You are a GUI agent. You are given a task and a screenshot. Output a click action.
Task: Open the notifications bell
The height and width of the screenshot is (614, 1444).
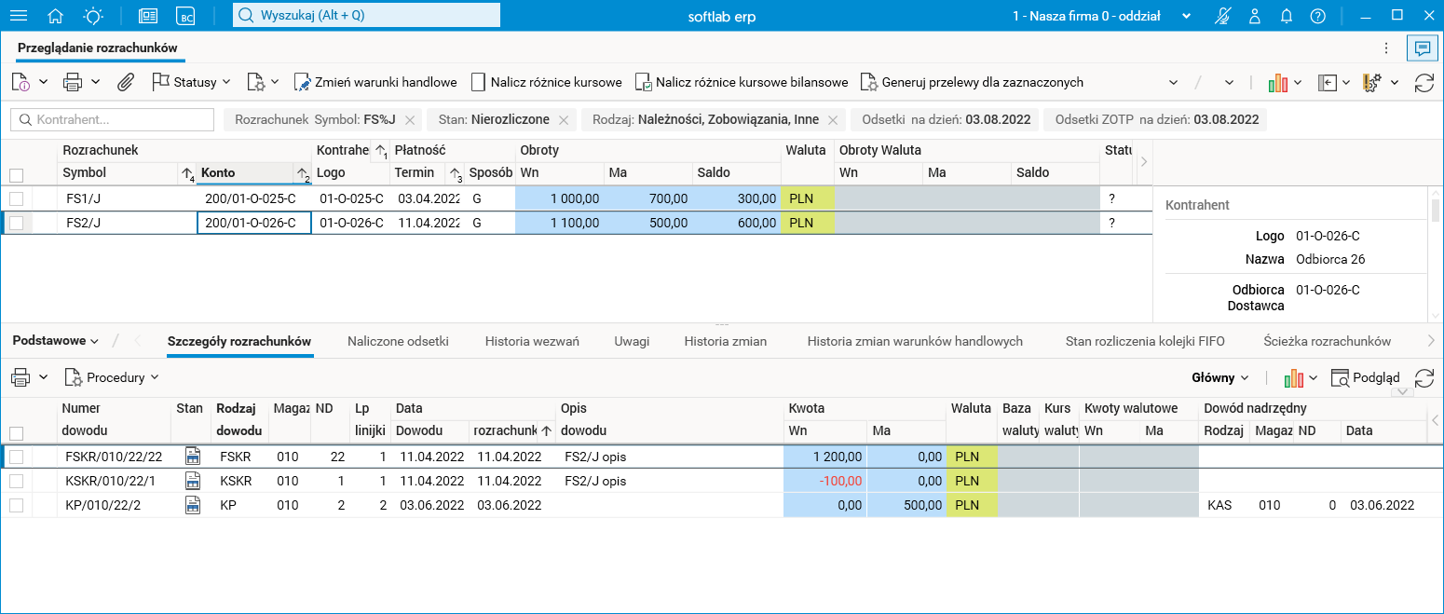coord(1287,16)
